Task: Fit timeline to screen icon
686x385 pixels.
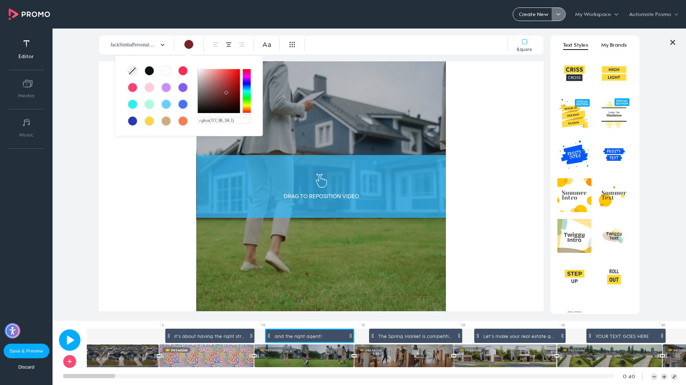Action: (x=674, y=377)
